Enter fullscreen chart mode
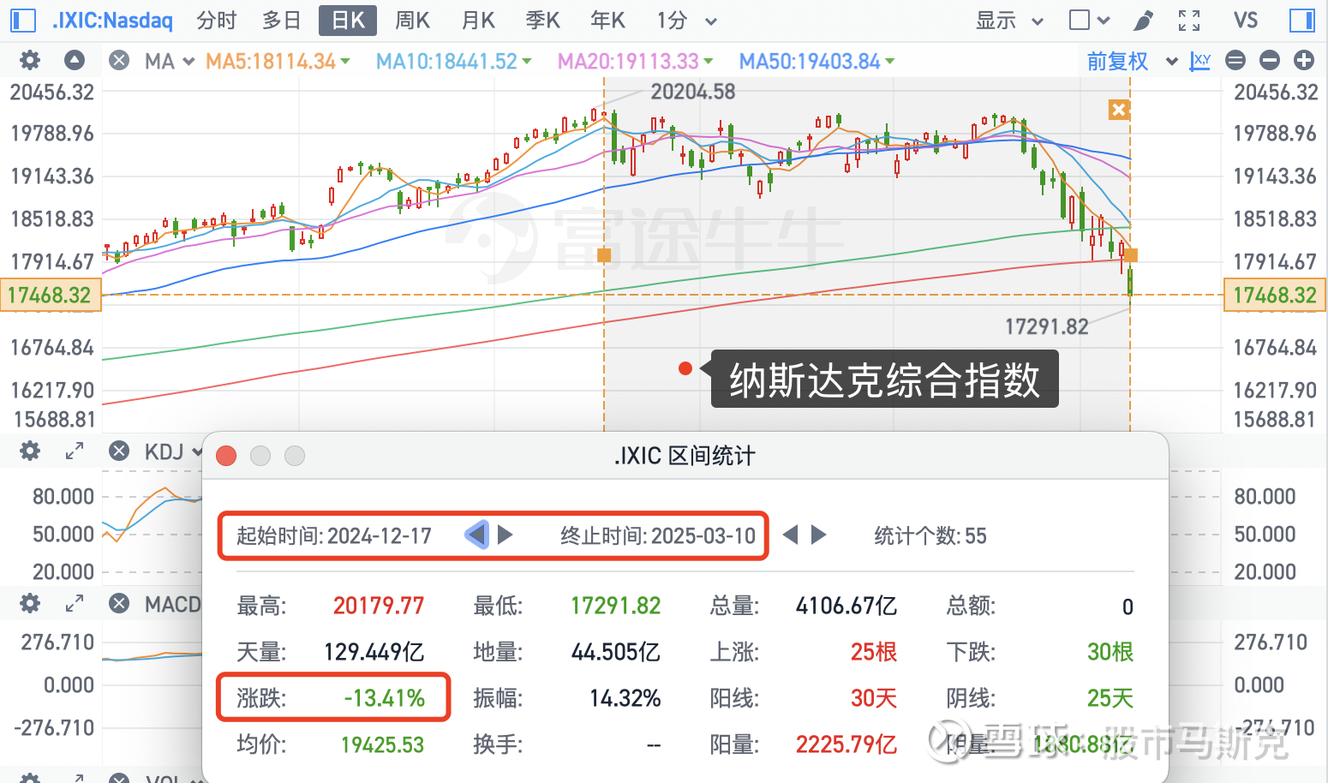 tap(1189, 20)
